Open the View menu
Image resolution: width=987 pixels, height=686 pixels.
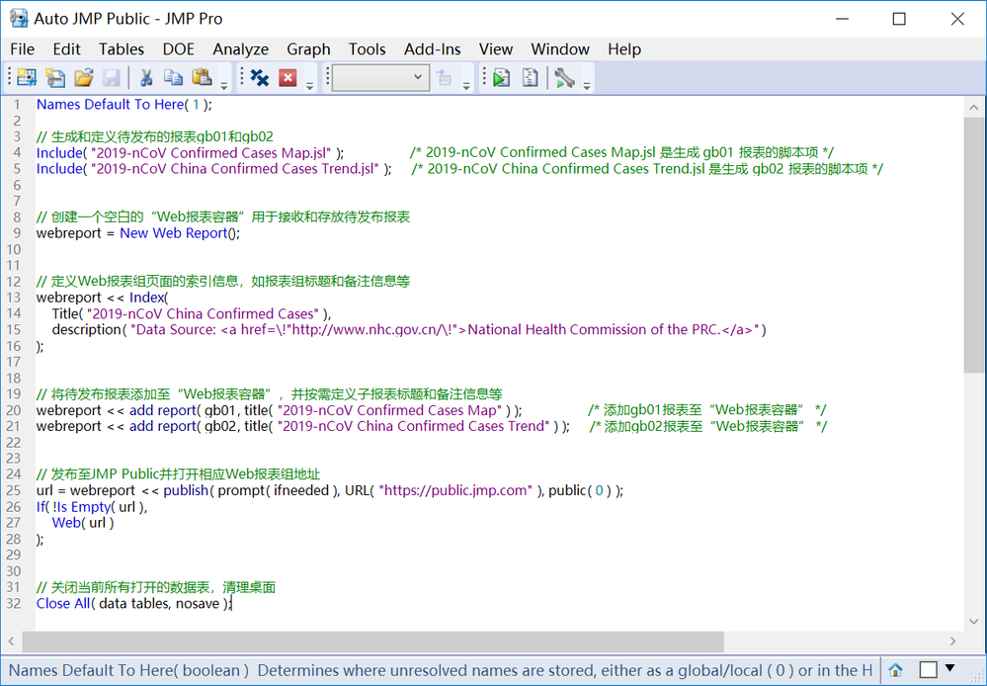coord(495,49)
